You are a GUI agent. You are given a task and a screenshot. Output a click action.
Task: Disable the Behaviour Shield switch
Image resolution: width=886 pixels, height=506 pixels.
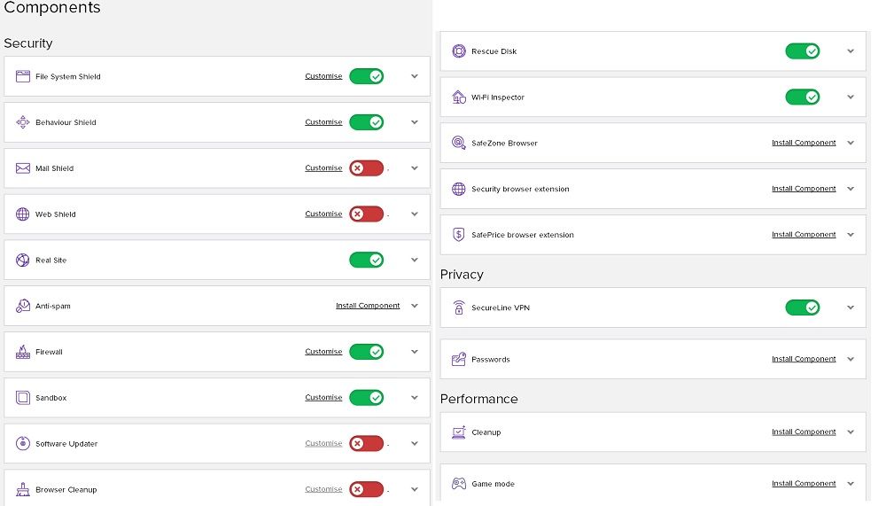click(x=367, y=122)
